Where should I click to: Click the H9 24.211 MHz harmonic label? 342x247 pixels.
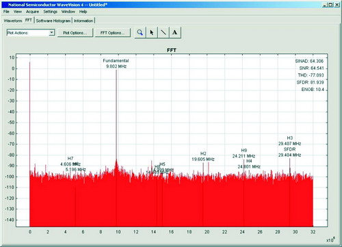point(244,153)
